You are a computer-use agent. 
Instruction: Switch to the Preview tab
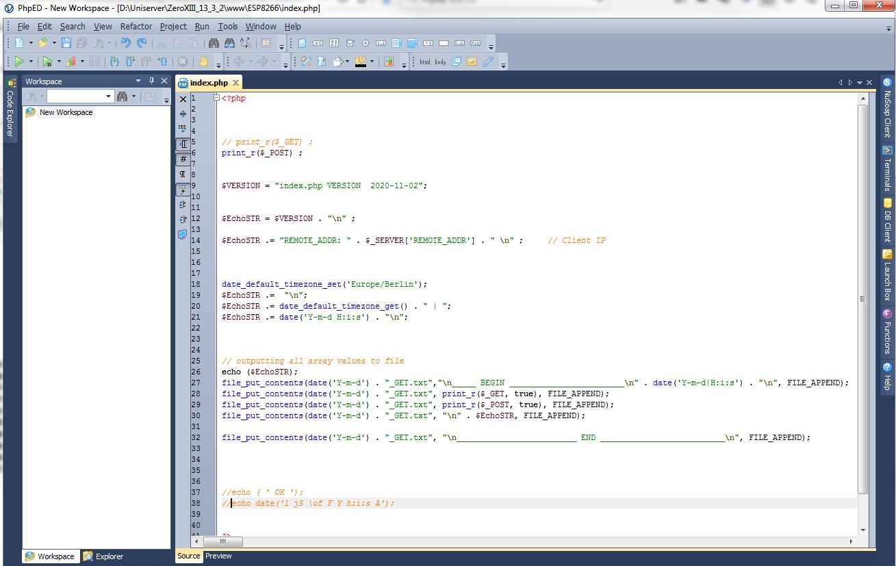coord(218,556)
